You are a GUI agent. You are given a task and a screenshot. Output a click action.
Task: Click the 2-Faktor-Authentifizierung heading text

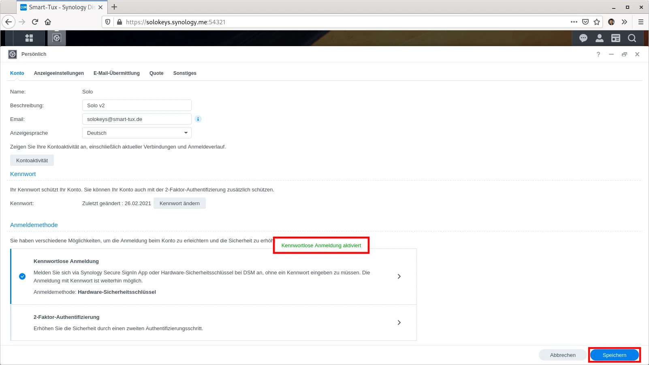pos(66,317)
